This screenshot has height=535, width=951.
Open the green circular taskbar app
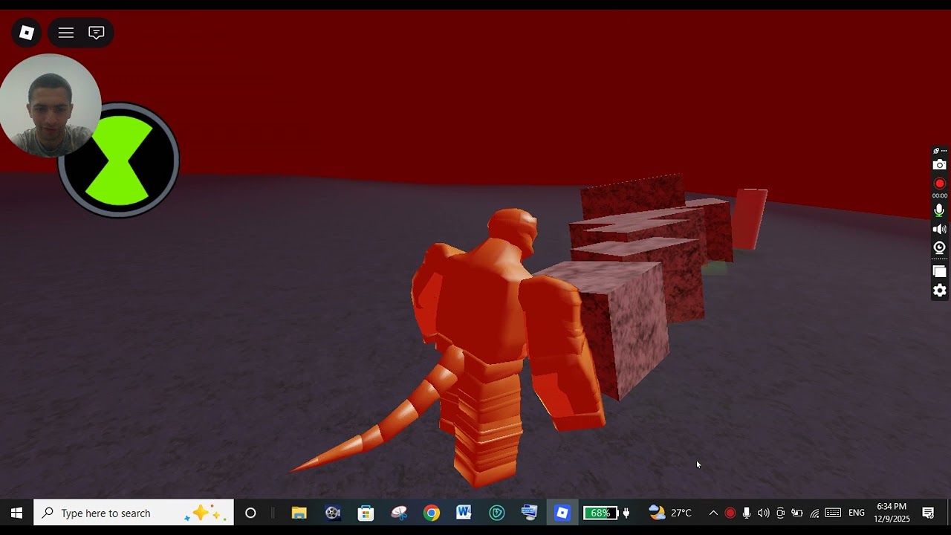pos(497,513)
